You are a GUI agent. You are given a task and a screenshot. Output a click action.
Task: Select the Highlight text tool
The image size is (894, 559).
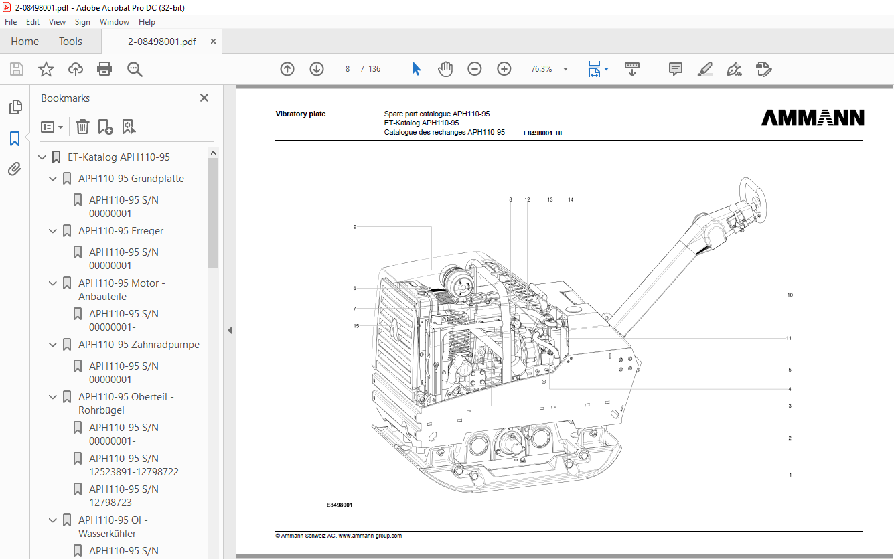(704, 69)
